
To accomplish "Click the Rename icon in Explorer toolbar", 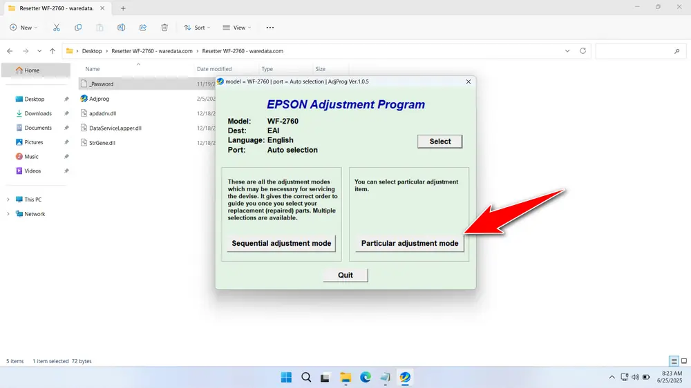I will [x=121, y=28].
